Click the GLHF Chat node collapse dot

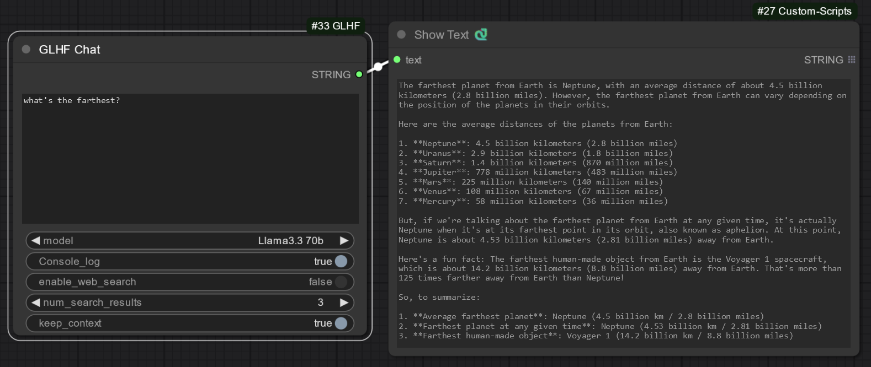(26, 50)
